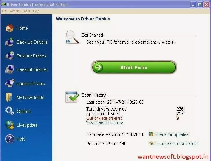The width and height of the screenshot is (211, 161).
Task: Click the shield icon beside Change scan schedule
Action: click(151, 143)
